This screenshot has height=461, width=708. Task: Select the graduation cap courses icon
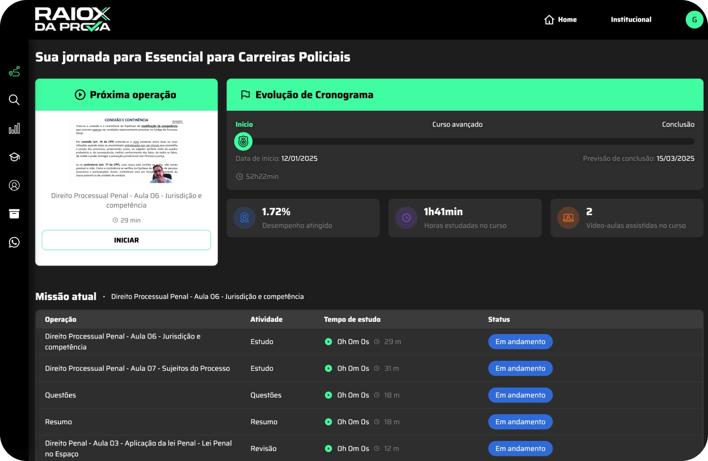[14, 157]
